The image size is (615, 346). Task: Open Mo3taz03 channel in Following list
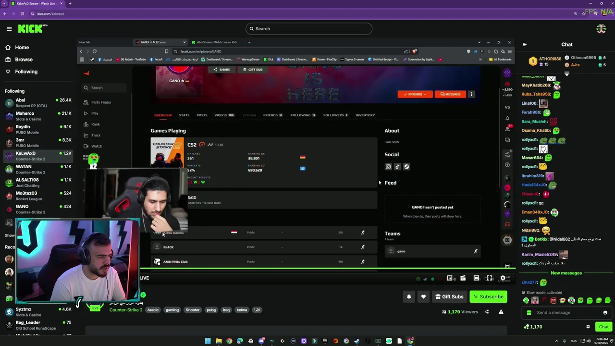click(38, 196)
